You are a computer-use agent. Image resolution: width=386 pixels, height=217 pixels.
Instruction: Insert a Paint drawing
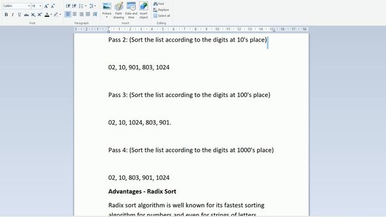click(119, 10)
